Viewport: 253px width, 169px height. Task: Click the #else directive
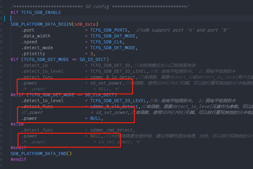[17, 124]
